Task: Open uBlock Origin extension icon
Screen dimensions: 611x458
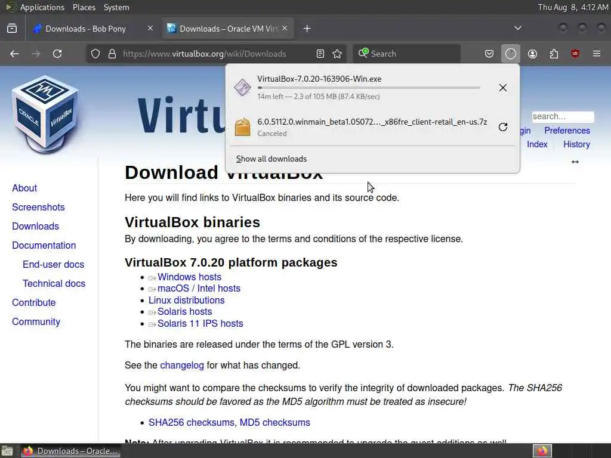Action: (575, 54)
